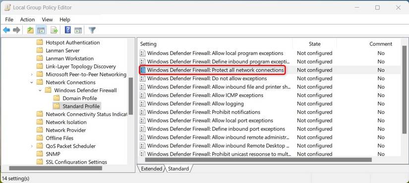The height and width of the screenshot is (183, 409).
Task: Toggle the Show/Hide Action Pane icon
Action: [x=78, y=30]
